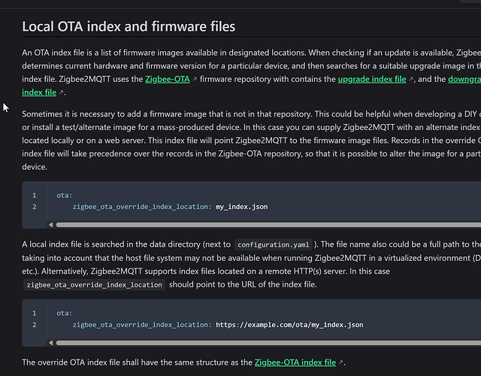The width and height of the screenshot is (481, 376).
Task: Click inline code 'zigbee_ota_override_index_location' in paragraph
Action: coord(94,285)
